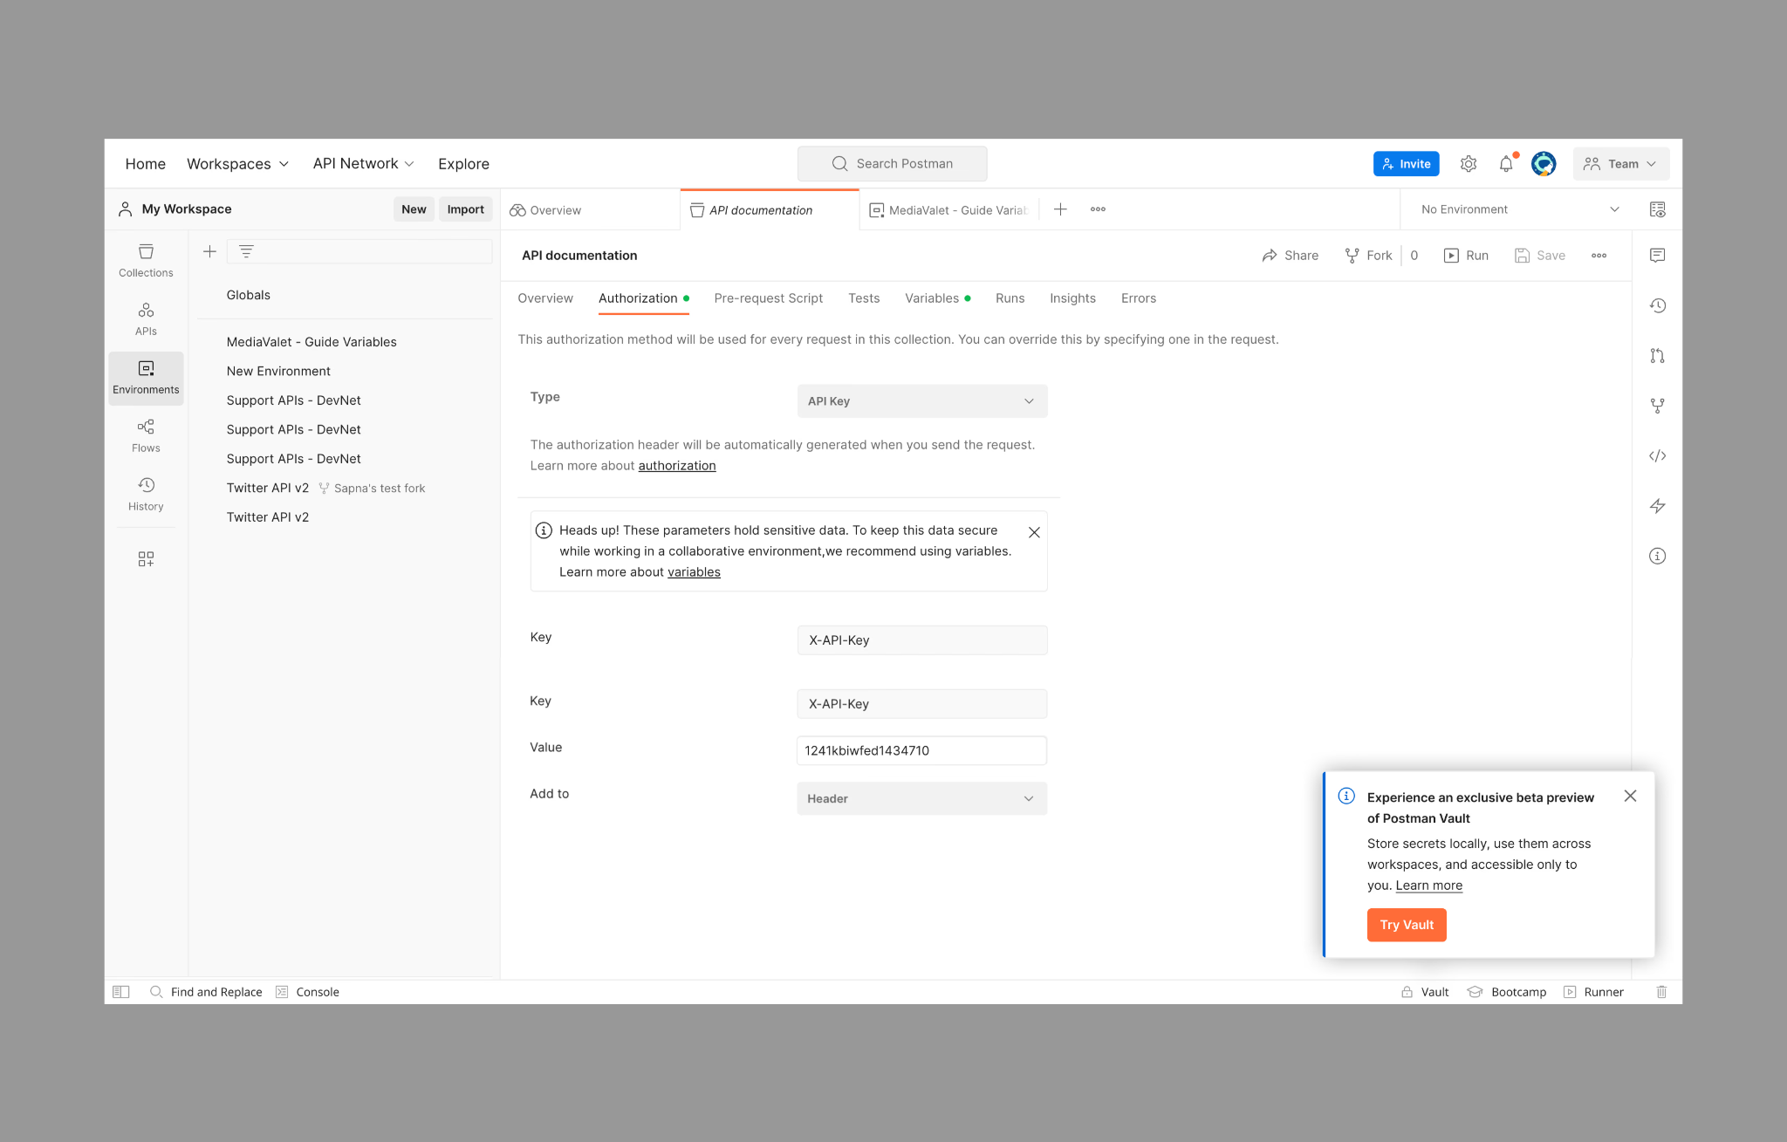Open the authorization learn more link

(x=677, y=466)
